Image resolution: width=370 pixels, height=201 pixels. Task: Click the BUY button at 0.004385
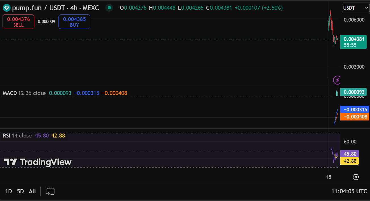[x=74, y=22]
